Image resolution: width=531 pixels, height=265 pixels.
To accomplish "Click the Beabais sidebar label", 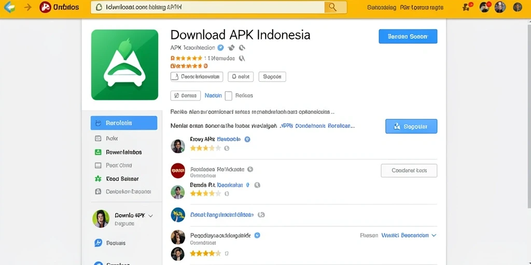I will pos(116,243).
